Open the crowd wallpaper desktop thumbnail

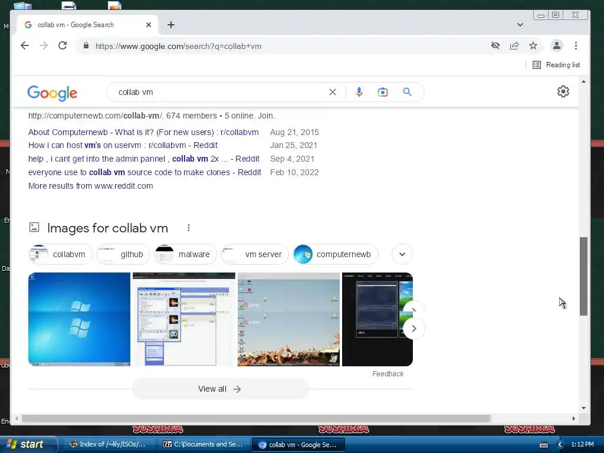(x=288, y=319)
